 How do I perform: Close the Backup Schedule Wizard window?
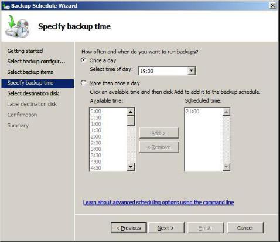point(273,5)
